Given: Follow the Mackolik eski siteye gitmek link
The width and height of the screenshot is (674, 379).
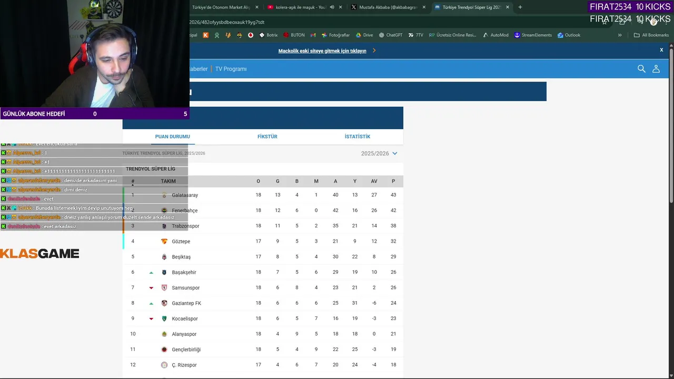Looking at the screenshot, I should click(x=322, y=51).
